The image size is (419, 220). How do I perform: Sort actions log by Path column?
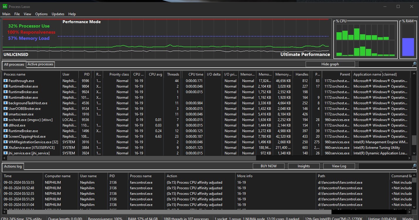pos(353,176)
